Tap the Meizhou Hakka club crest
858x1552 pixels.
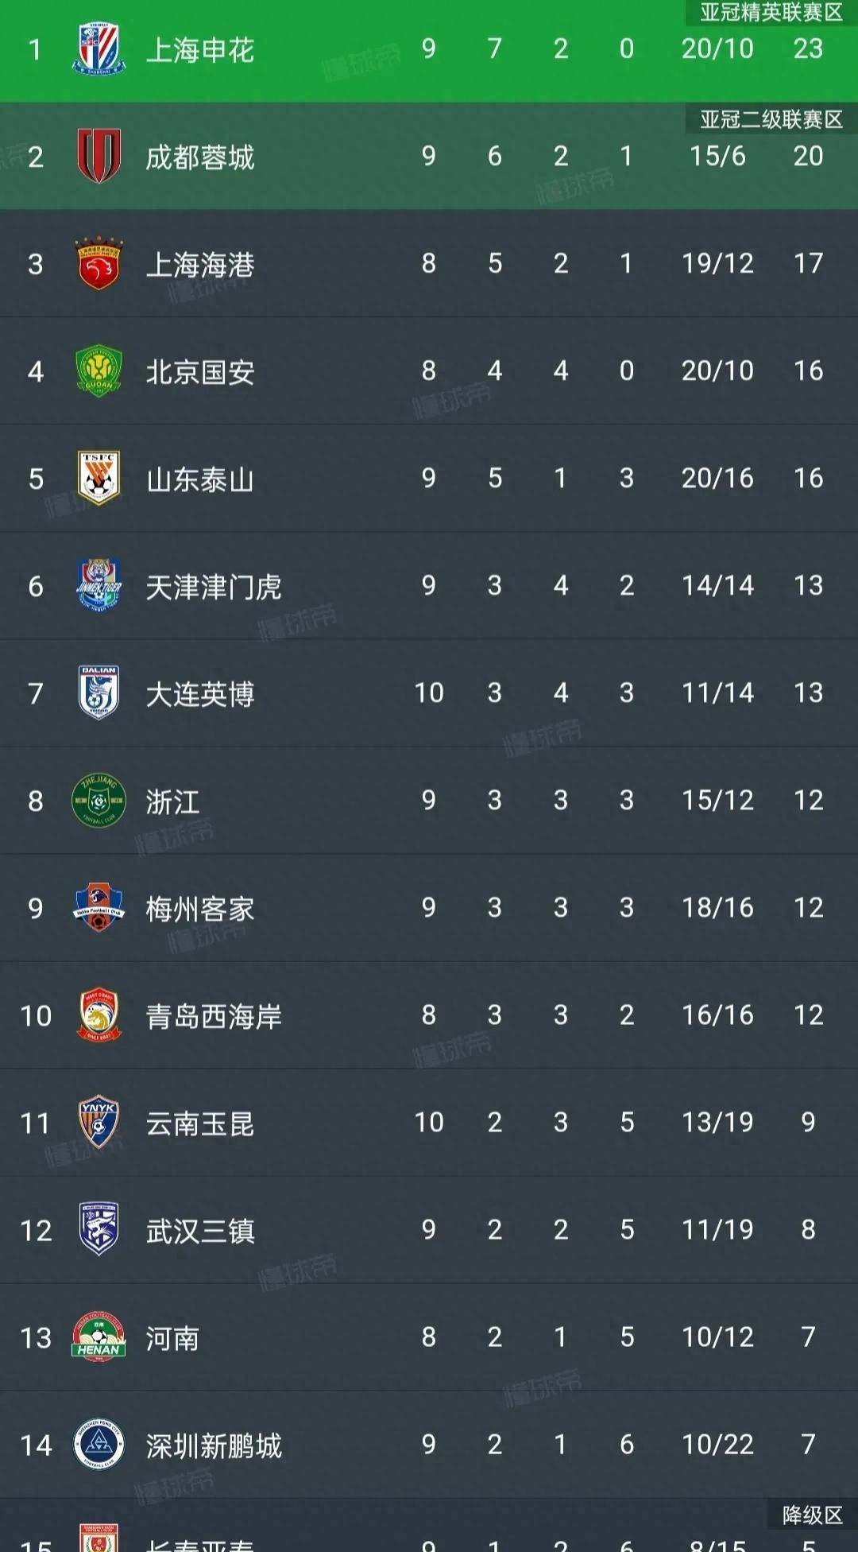(x=99, y=907)
